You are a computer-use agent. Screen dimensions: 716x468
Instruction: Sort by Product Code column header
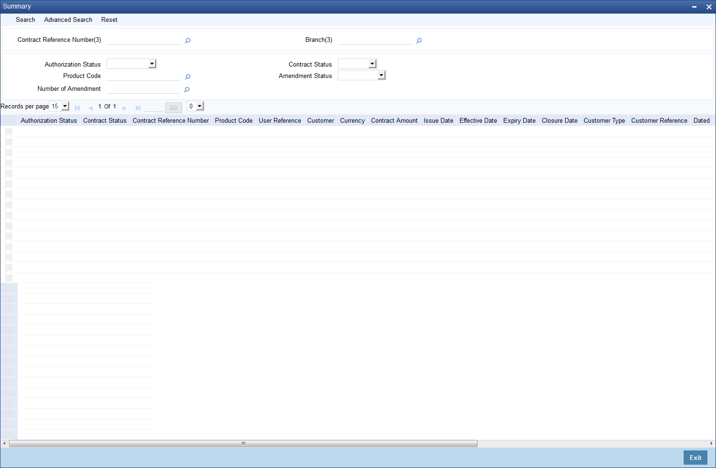tap(234, 120)
